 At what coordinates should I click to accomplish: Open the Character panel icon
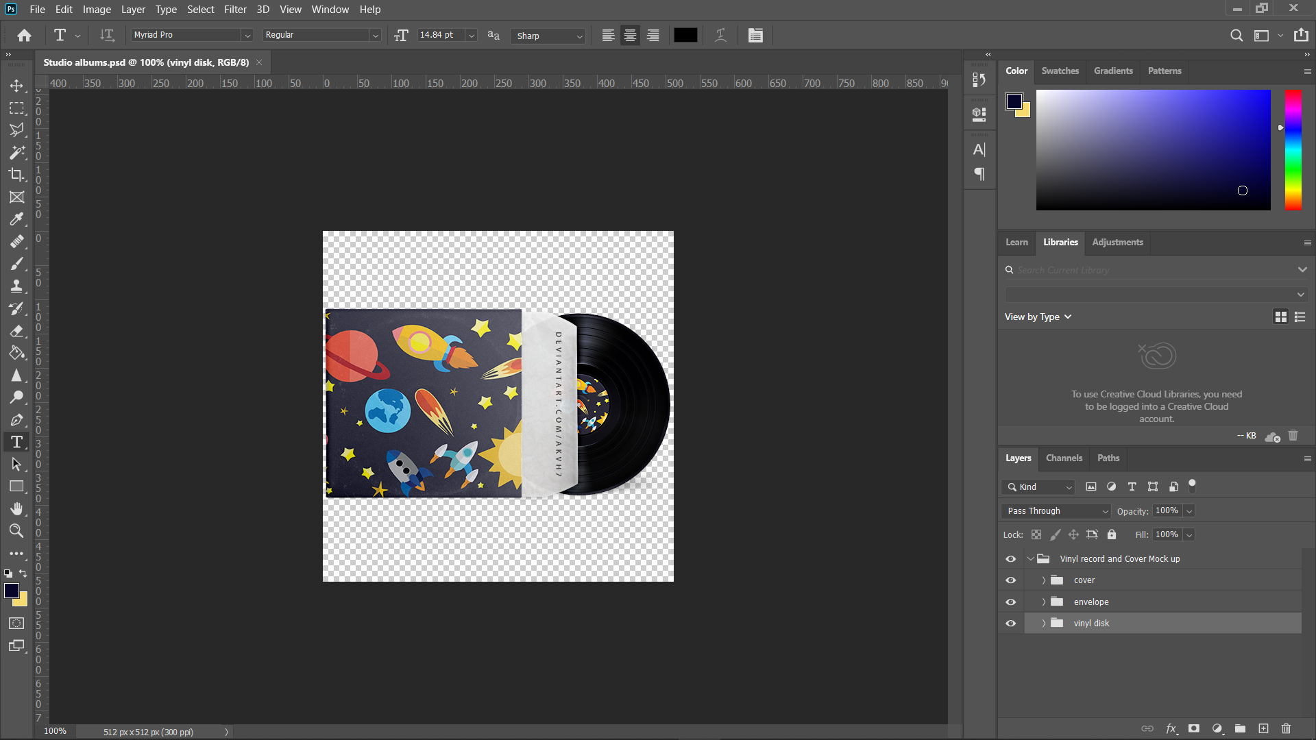(979, 149)
